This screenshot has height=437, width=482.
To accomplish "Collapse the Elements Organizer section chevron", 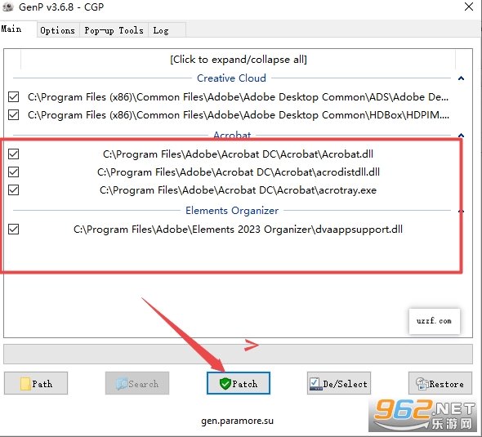I will (x=461, y=211).
